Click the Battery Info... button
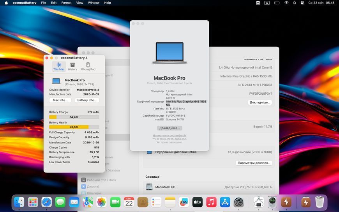Image resolution: width=339 pixels, height=212 pixels. pyautogui.click(x=87, y=101)
